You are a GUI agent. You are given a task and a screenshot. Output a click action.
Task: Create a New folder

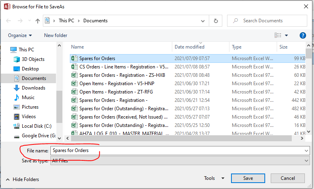point(56,35)
